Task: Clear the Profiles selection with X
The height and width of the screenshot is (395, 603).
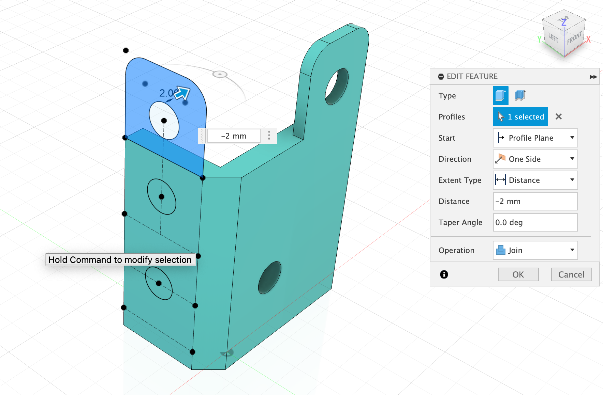Action: 558,117
